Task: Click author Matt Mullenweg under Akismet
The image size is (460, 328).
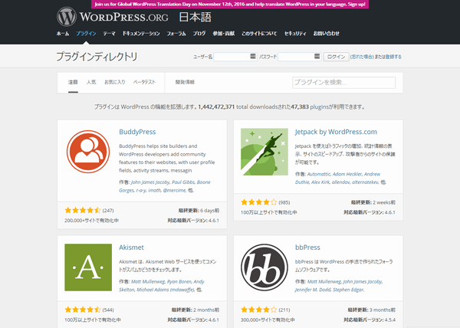Action: coord(148,281)
